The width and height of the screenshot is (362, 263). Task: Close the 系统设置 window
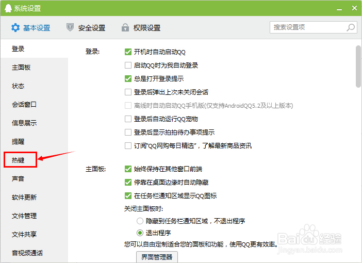pyautogui.click(x=354, y=8)
